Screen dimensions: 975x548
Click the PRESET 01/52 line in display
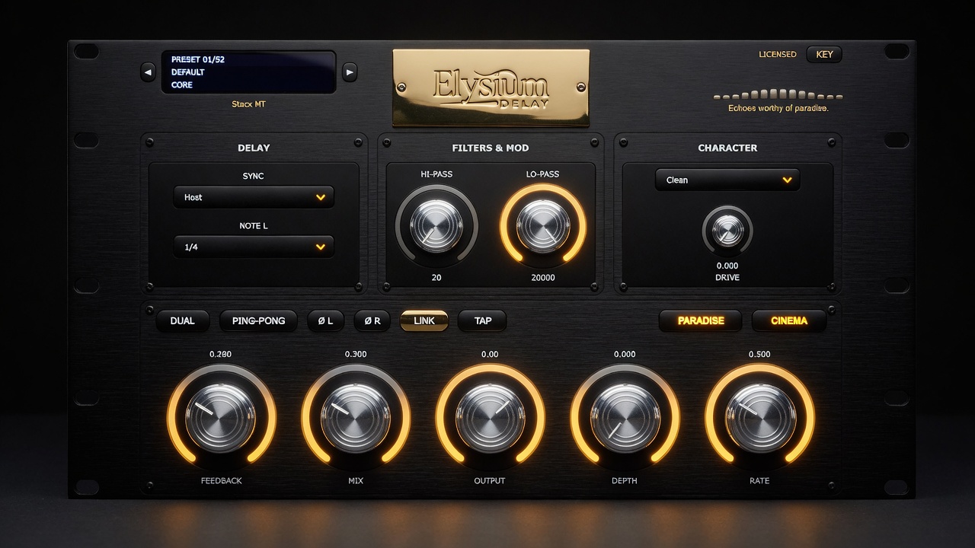click(197, 59)
